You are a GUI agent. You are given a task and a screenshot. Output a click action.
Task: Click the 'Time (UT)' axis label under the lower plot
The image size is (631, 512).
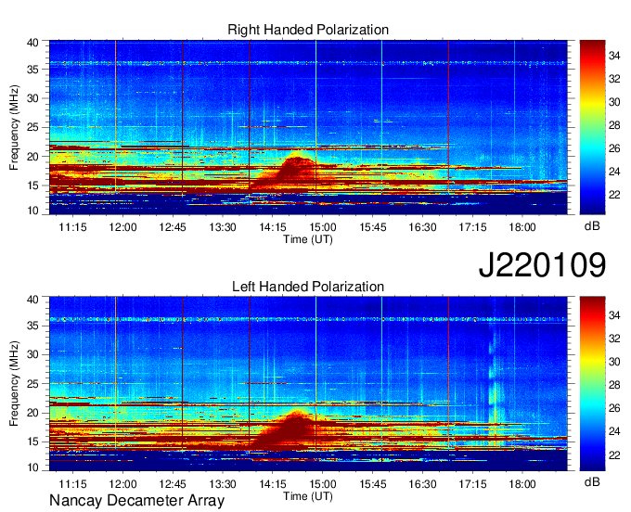point(308,496)
